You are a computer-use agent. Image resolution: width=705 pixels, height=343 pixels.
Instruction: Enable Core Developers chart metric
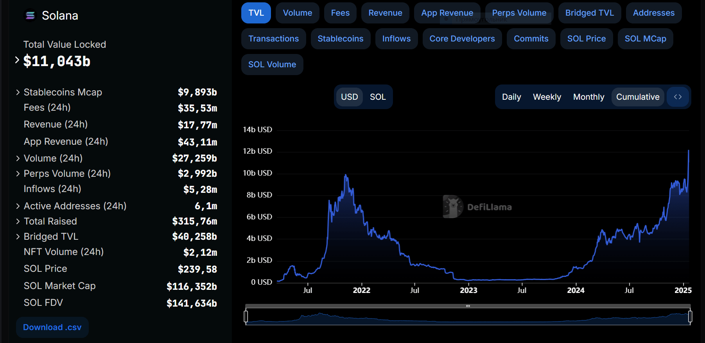tap(462, 39)
